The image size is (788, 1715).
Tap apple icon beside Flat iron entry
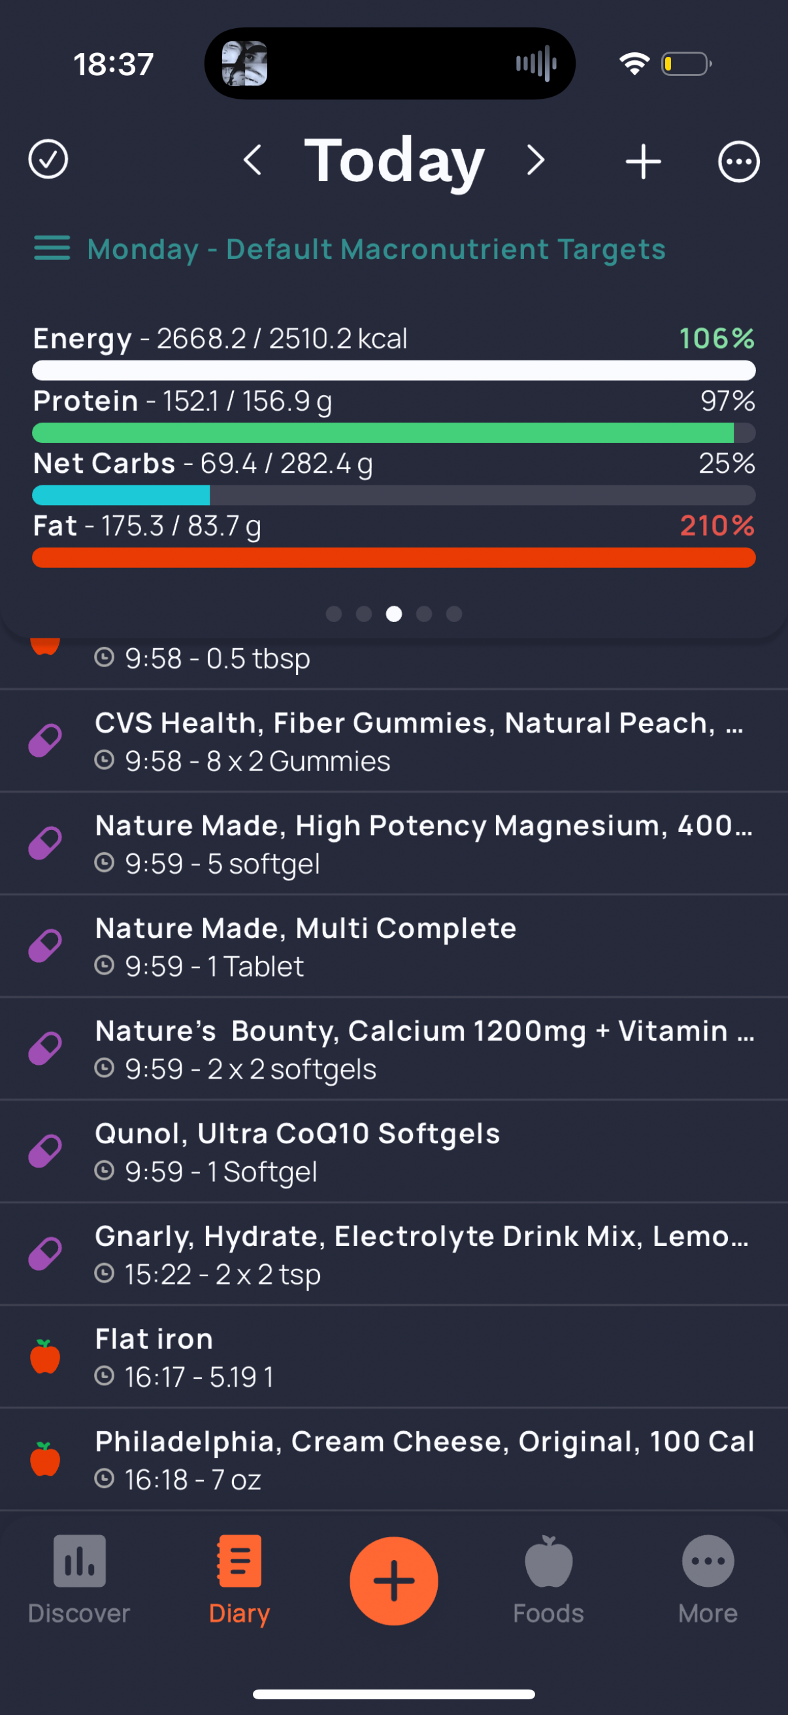[45, 1357]
